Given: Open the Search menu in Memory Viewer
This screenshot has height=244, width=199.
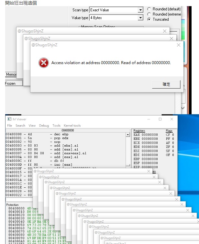Looking at the screenshot, I should coord(20,126).
